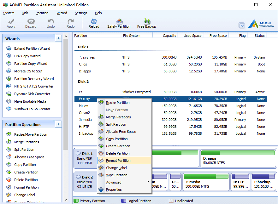Select Delete Partition in sidebar operations

(x=22, y=180)
